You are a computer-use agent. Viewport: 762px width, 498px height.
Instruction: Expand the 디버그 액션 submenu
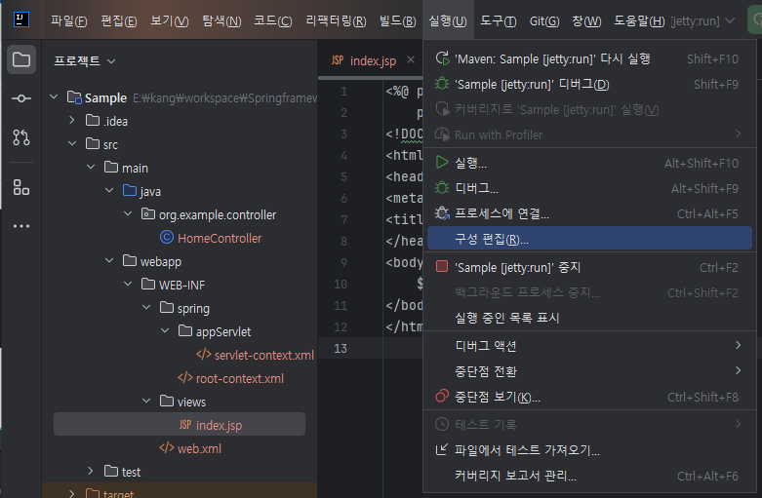point(589,346)
